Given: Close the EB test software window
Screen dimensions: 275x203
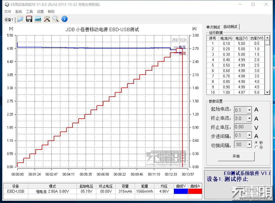Looking at the screenshot, I should click(x=266, y=4).
